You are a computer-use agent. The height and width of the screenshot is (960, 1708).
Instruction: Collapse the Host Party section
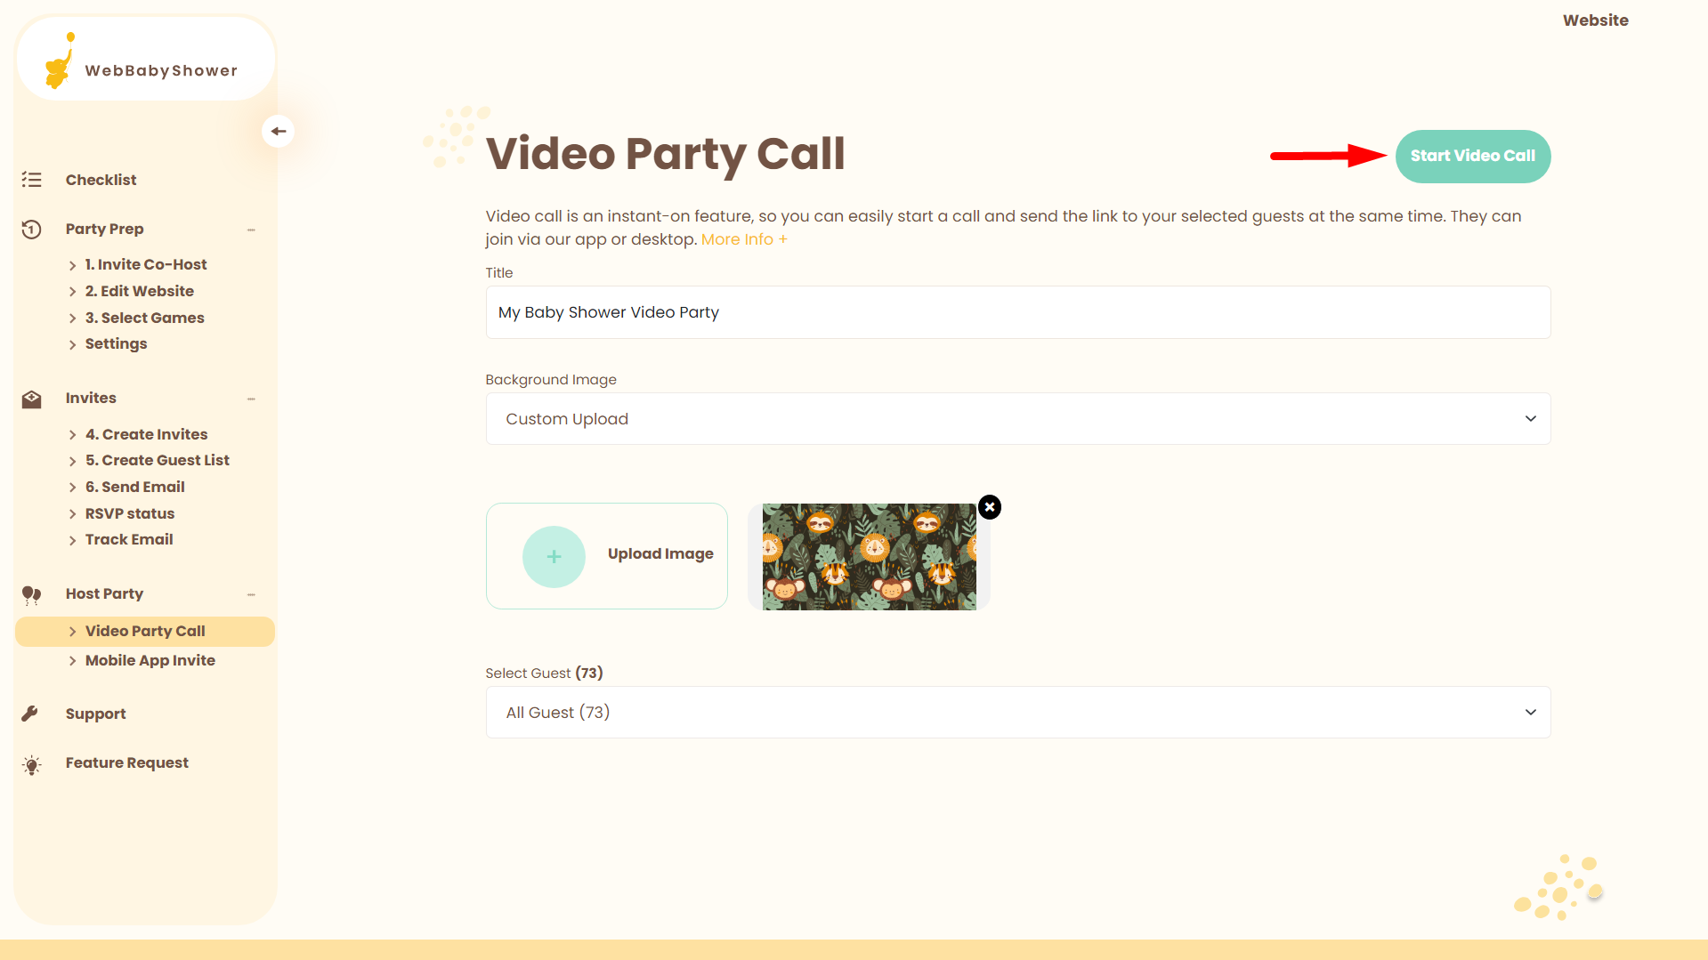251,594
